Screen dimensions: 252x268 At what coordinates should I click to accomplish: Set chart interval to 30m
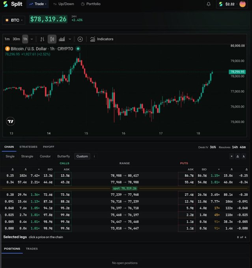point(16,39)
